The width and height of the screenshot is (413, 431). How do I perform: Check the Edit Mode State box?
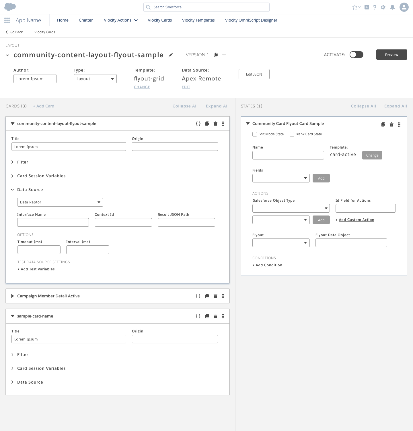(255, 134)
